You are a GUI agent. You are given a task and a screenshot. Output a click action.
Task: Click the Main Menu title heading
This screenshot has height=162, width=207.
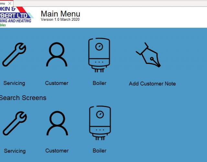tap(60, 14)
